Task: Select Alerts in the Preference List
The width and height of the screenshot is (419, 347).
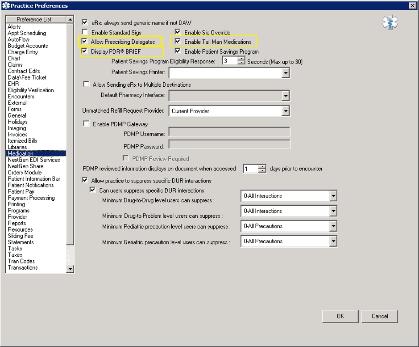Action: point(14,26)
